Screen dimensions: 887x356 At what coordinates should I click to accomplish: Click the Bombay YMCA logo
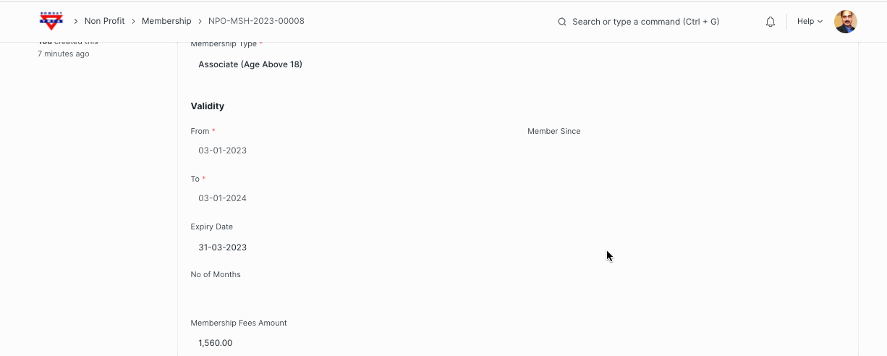point(51,21)
